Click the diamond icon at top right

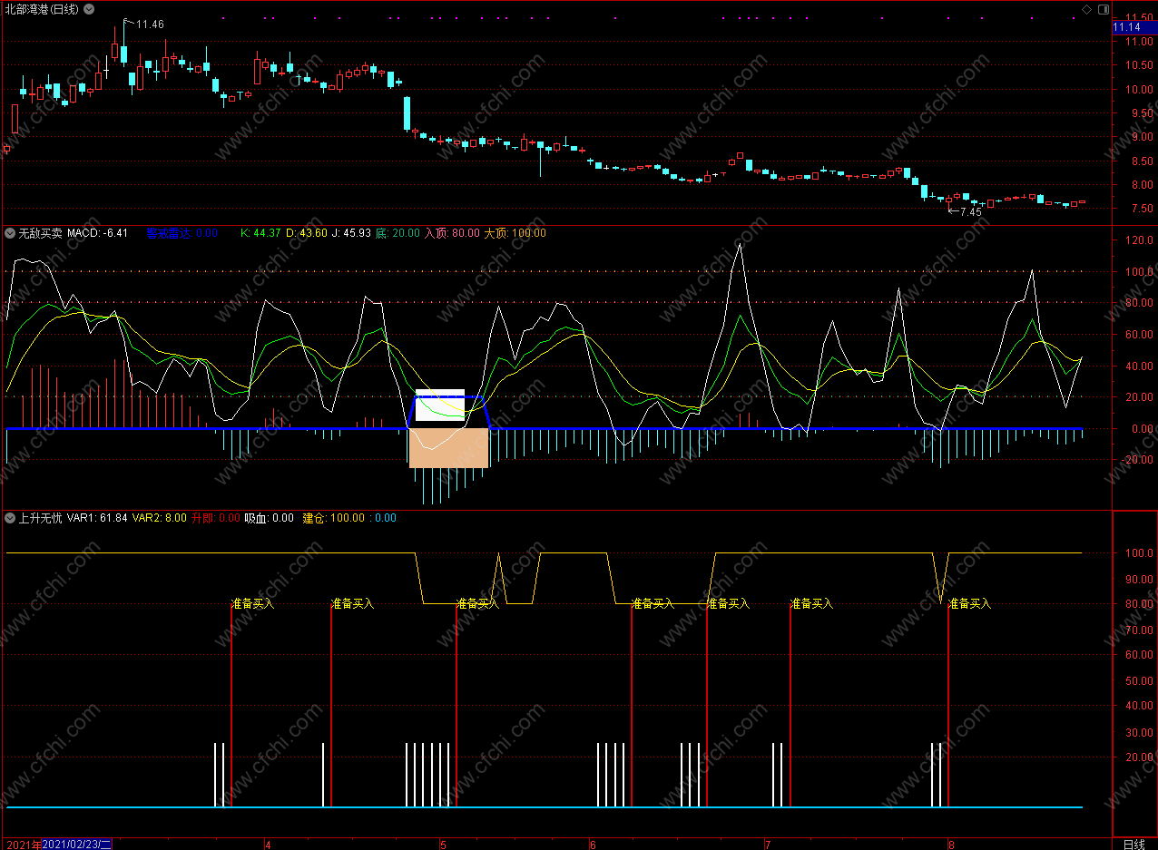click(1086, 9)
